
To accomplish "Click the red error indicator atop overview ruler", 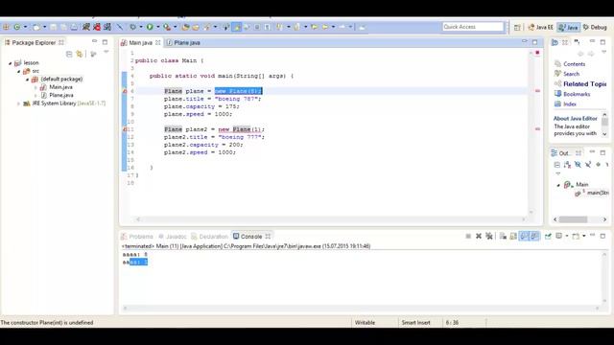I will pyautogui.click(x=537, y=53).
